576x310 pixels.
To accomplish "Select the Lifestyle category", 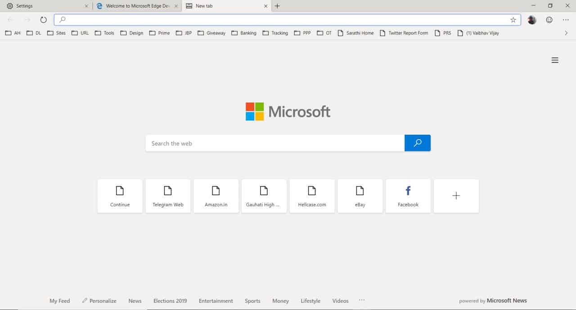I will (310, 301).
